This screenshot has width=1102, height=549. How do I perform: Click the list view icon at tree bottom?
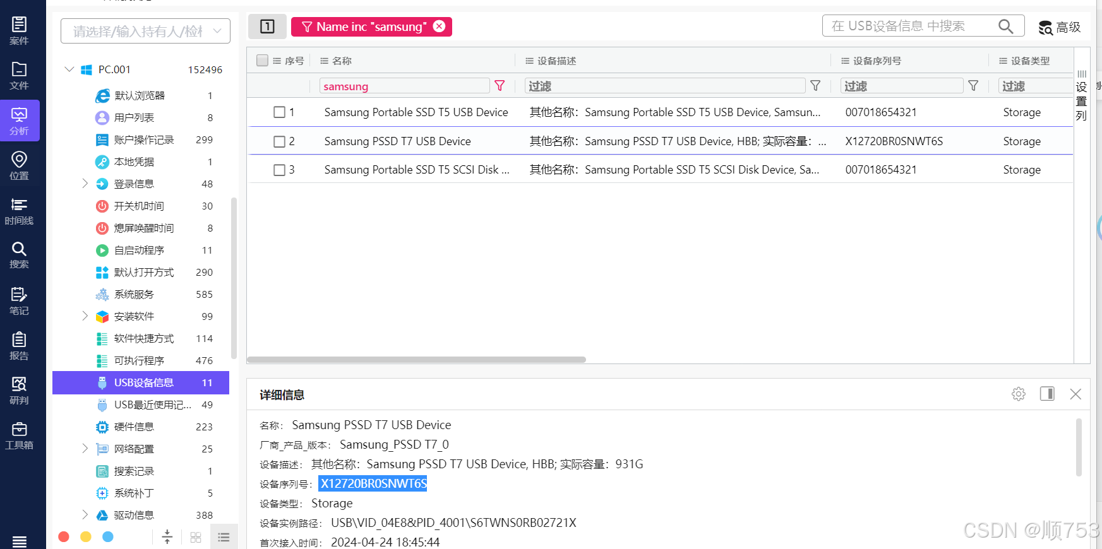(x=224, y=537)
